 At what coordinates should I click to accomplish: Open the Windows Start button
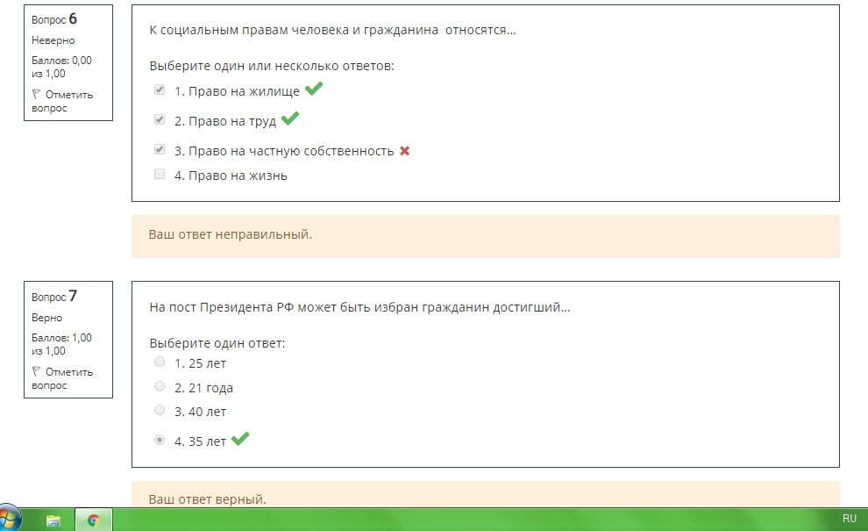(x=9, y=518)
